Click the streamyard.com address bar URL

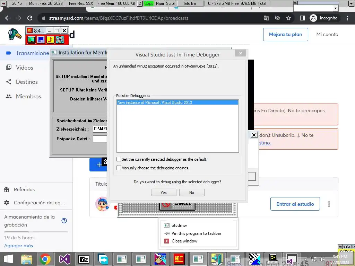(119, 18)
